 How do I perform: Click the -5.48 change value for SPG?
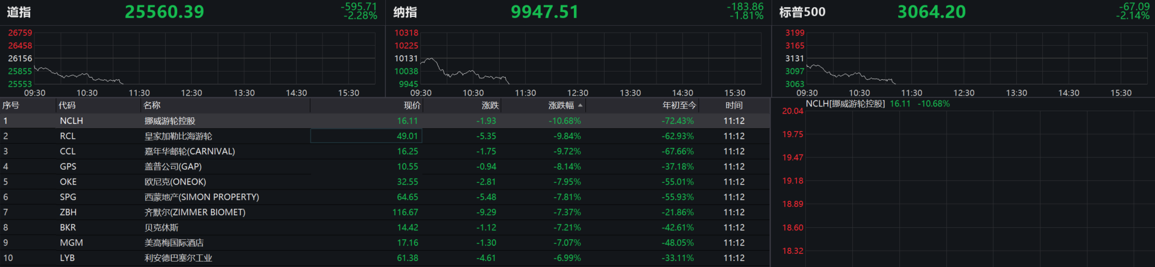click(x=486, y=197)
